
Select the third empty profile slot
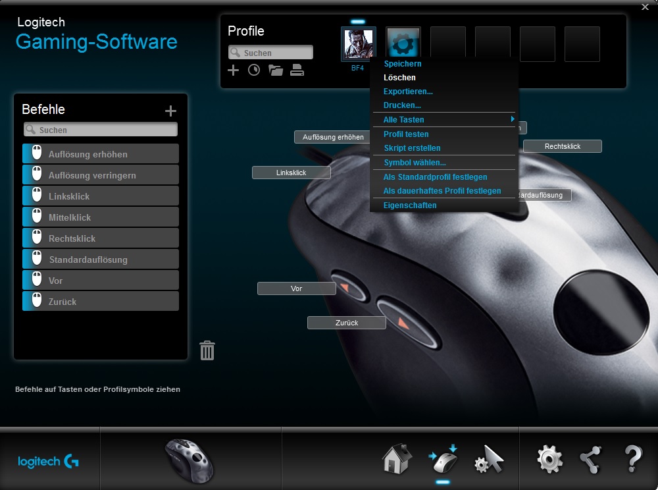tap(538, 44)
